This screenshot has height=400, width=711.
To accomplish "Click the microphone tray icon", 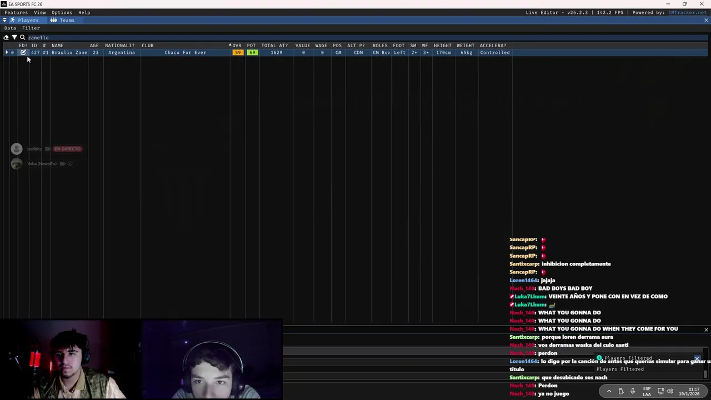I will pyautogui.click(x=632, y=391).
